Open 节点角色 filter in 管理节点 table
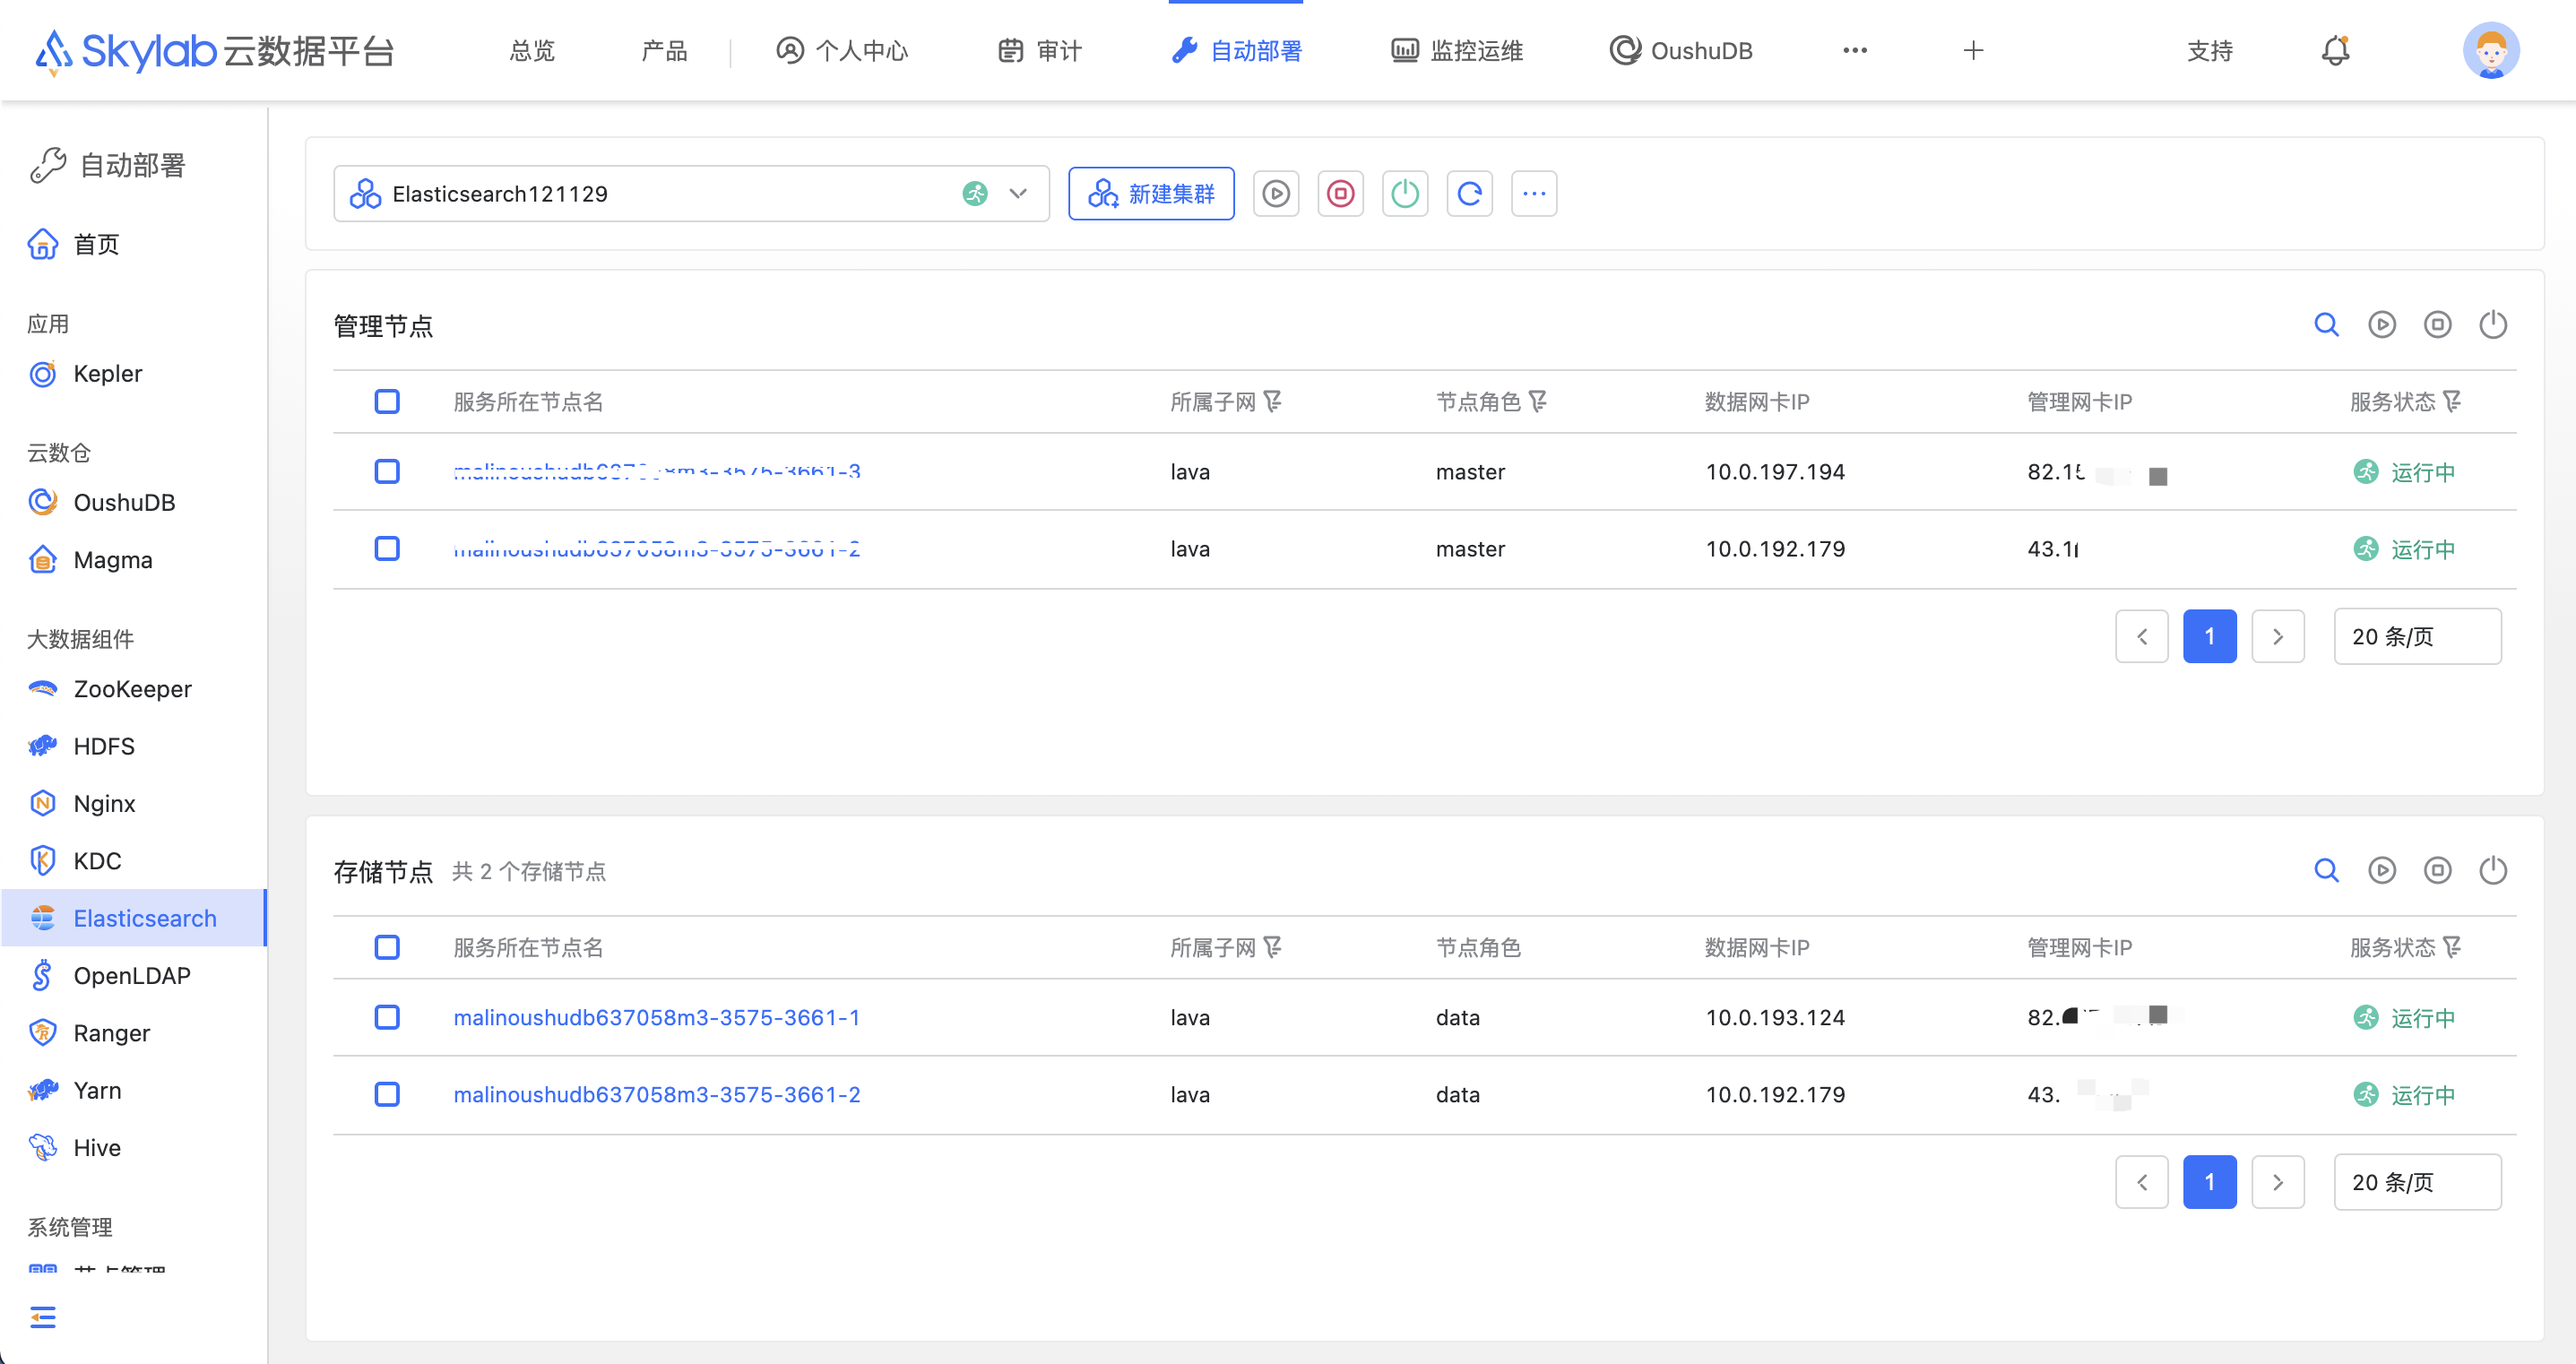The height and width of the screenshot is (1364, 2576). 1538,401
